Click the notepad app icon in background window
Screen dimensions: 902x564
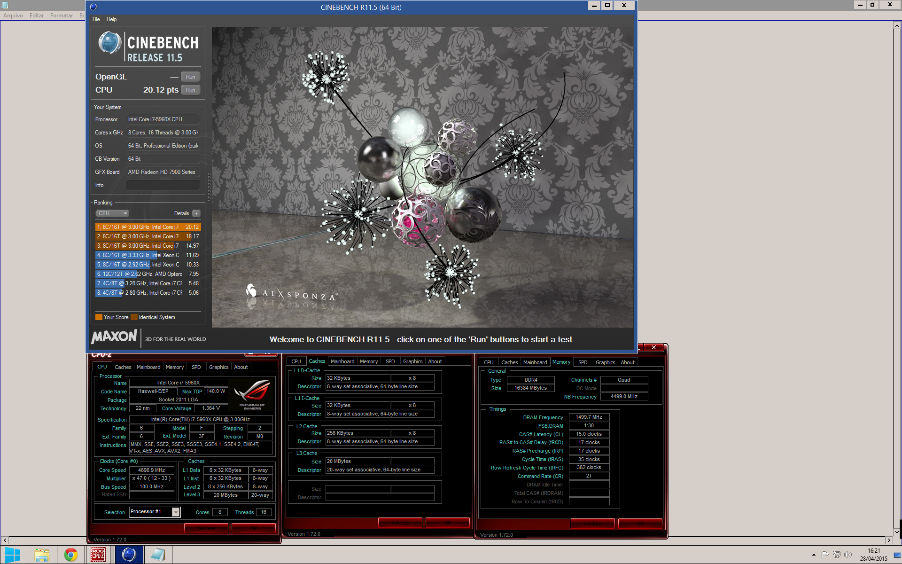coord(5,5)
